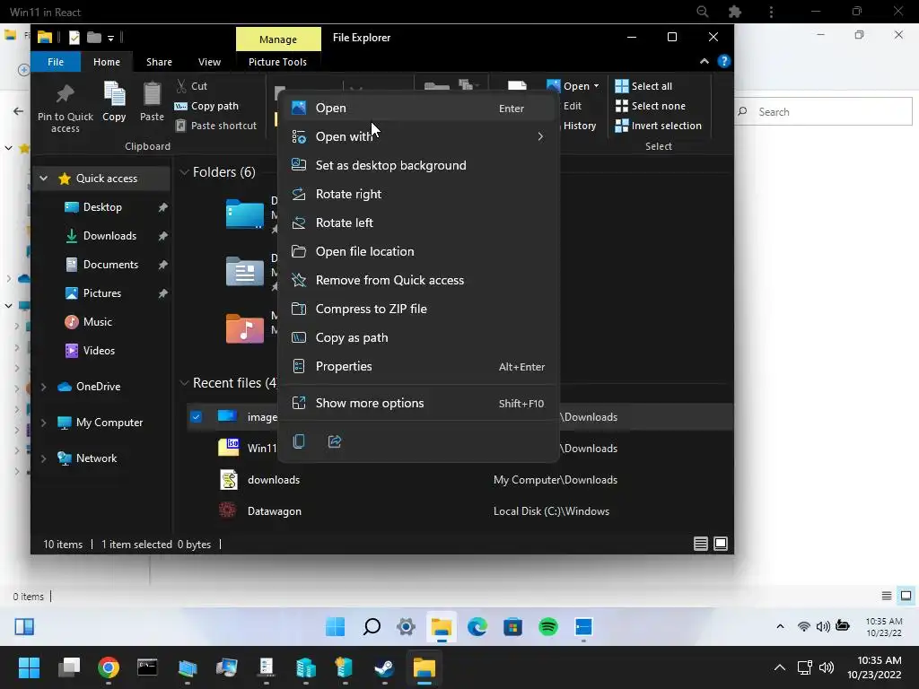Screen dimensions: 919x689
Task: Select Rotate left in context menu
Action: point(418,222)
